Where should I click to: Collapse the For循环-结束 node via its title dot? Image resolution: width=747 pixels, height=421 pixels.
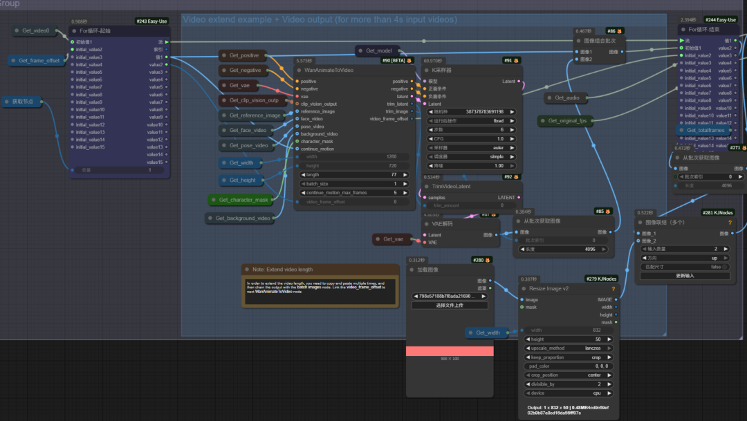(683, 30)
